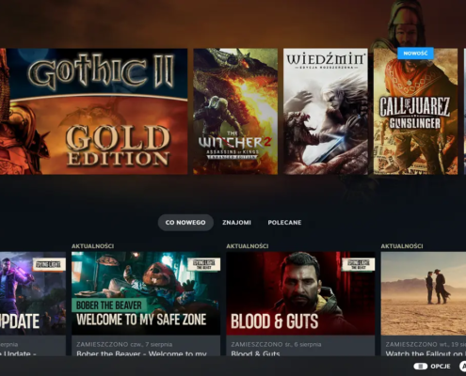Select The Witcher 2 Assassins of Kings cover

tap(235, 111)
